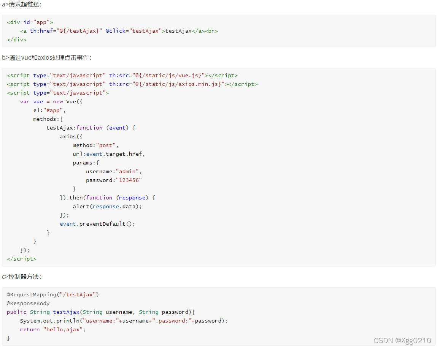This screenshot has width=437, height=348.
Task: Click the '<div id="app">' code line
Action: pos(30,22)
